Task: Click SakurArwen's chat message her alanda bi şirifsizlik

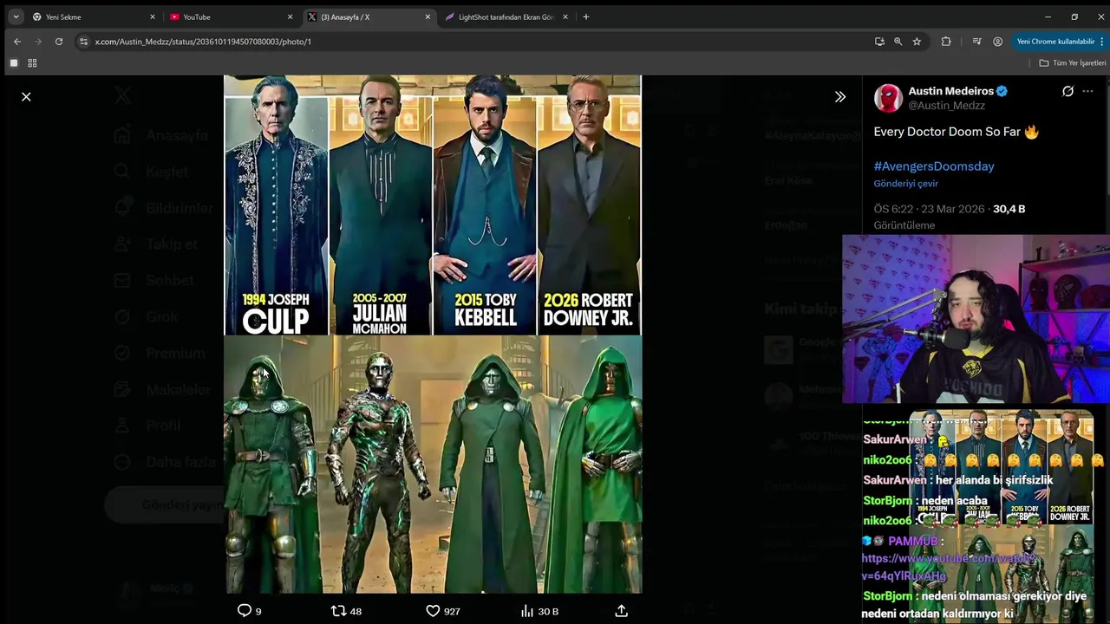Action: point(958,479)
